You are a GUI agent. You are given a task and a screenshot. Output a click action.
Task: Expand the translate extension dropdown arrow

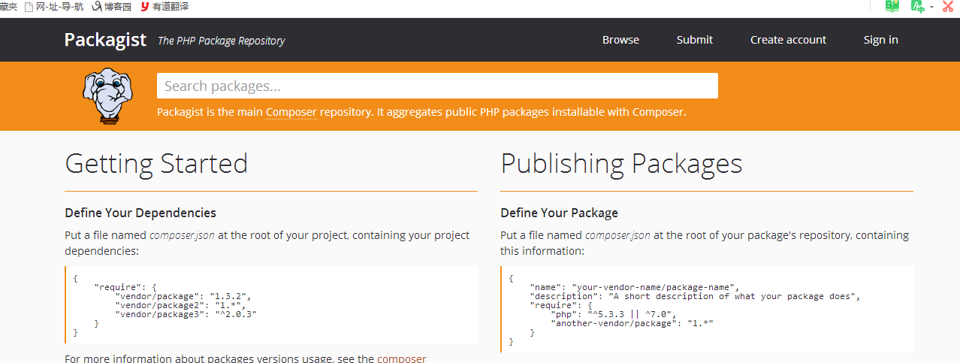point(931,7)
